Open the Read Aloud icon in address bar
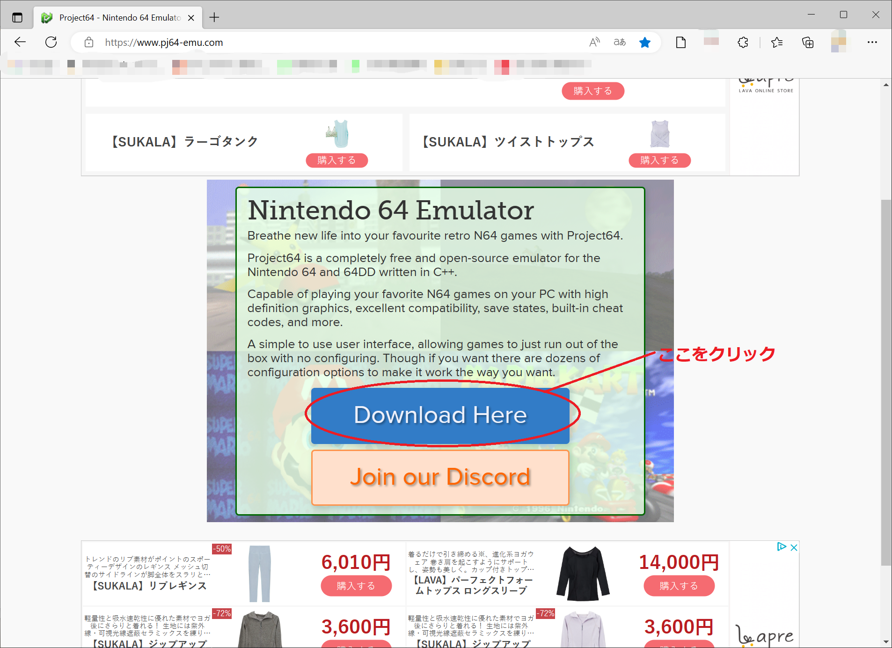This screenshot has height=648, width=892. click(594, 42)
